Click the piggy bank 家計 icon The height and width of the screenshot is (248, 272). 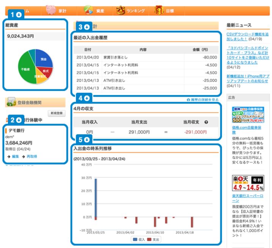coord(51,10)
